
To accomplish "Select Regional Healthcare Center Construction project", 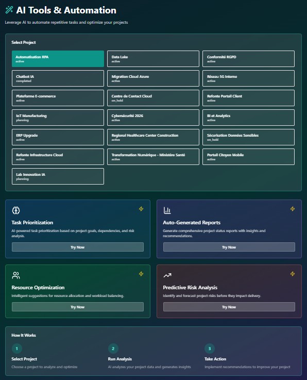I will (x=153, y=137).
